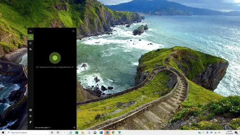
Task: Open the Notebook icon in Cortana sidebar
Action: 30,43
